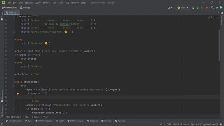Collapse the while otherOrder block fold marker

[x=14, y=82]
